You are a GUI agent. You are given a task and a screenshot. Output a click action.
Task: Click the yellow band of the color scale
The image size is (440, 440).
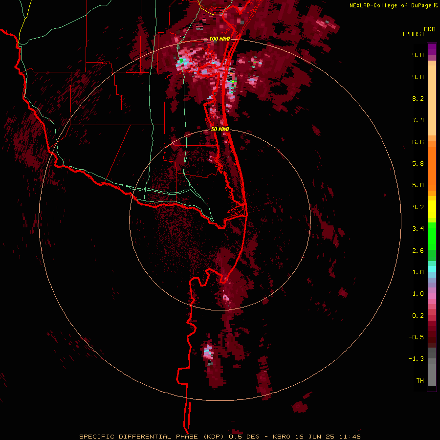pyautogui.click(x=432, y=209)
